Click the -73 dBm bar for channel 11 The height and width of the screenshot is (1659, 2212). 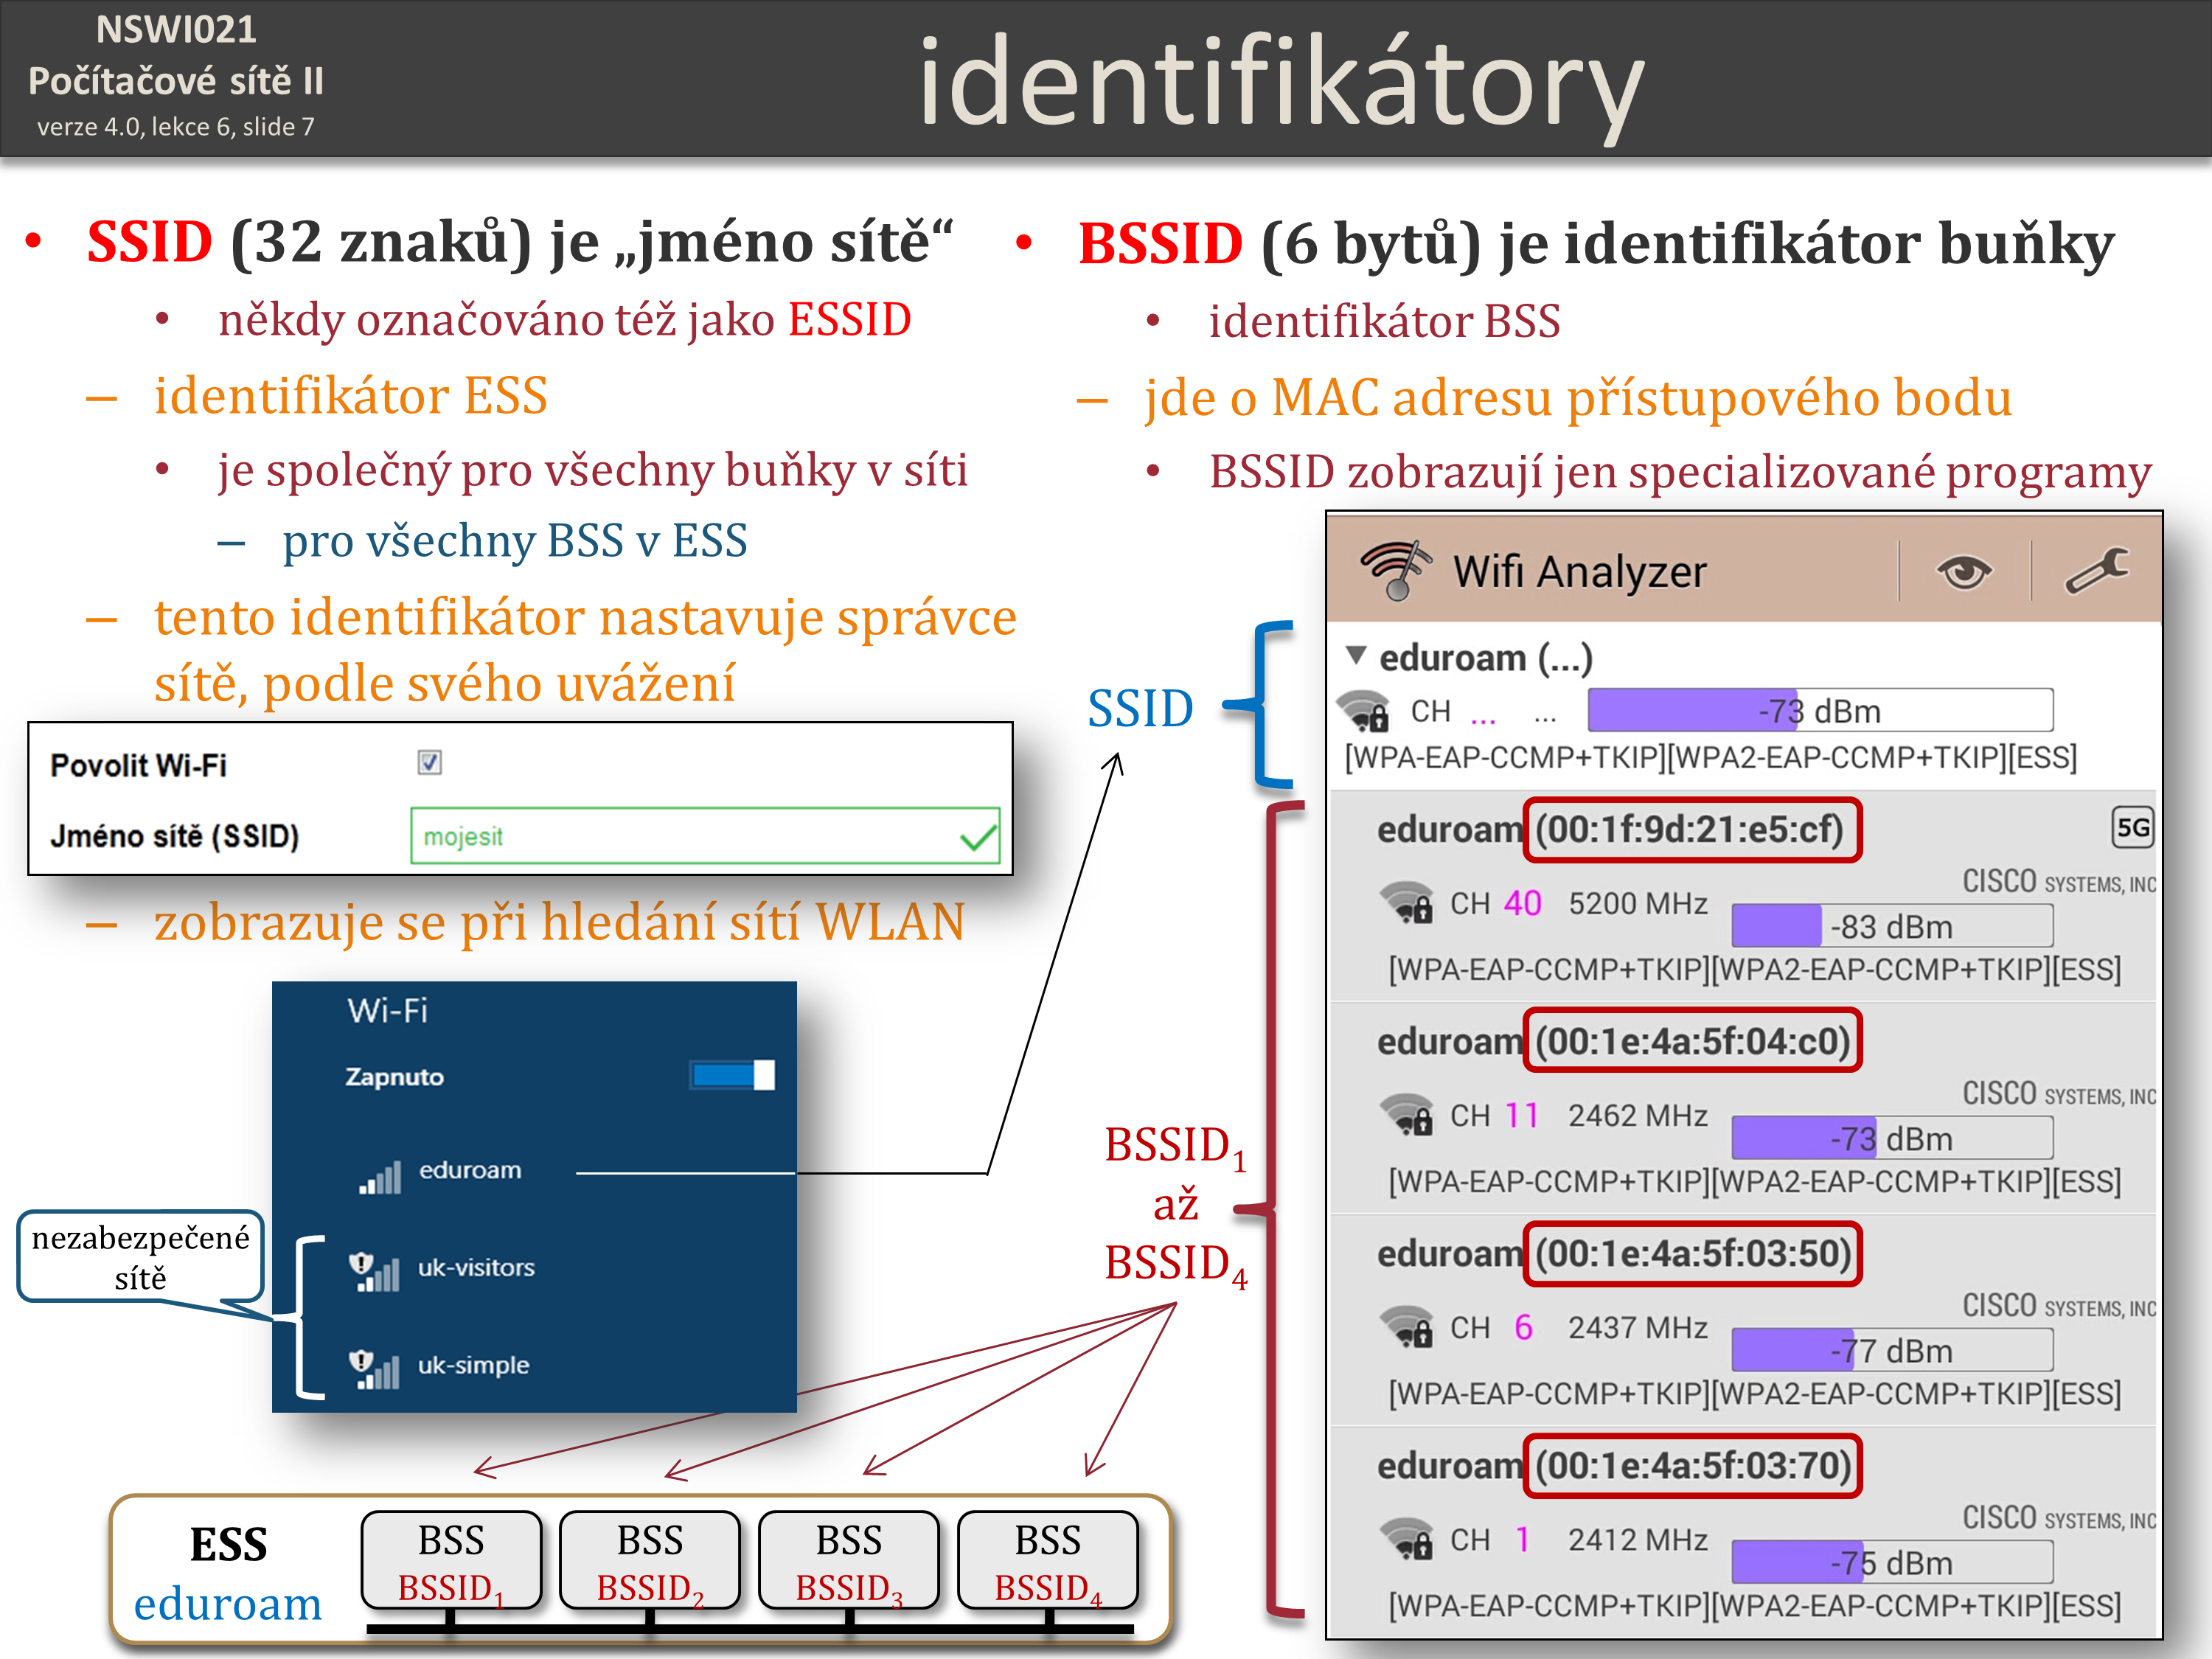coord(1892,1138)
